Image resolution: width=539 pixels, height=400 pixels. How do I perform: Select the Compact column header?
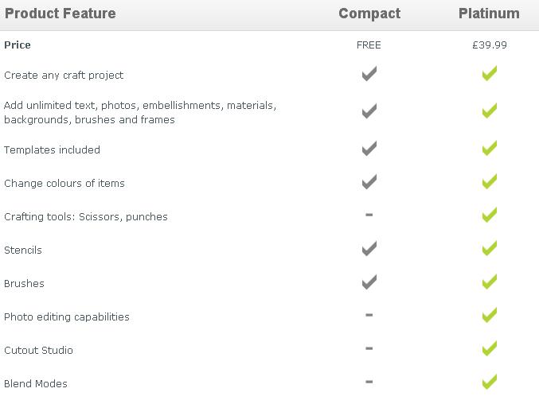(x=369, y=14)
